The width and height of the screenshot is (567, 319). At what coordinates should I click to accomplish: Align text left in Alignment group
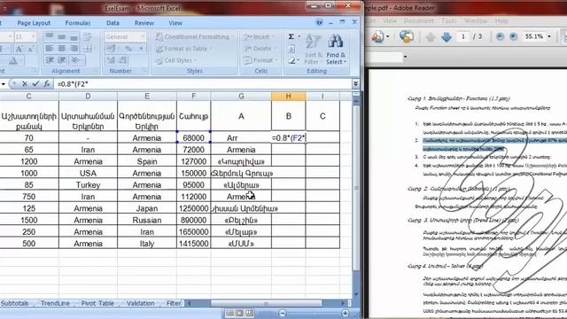(x=50, y=49)
